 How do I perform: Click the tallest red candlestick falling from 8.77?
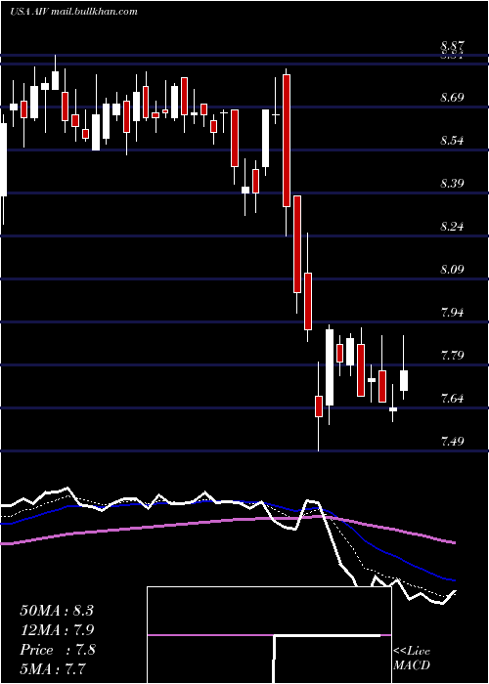(x=287, y=141)
